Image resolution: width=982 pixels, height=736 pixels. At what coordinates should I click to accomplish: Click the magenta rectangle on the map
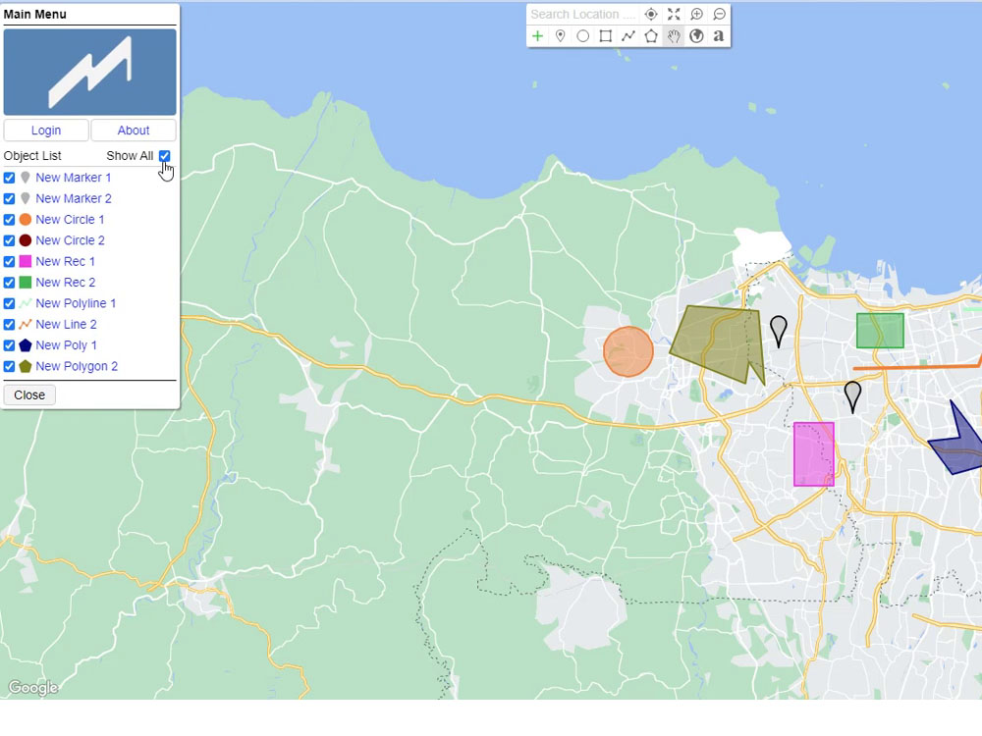813,454
